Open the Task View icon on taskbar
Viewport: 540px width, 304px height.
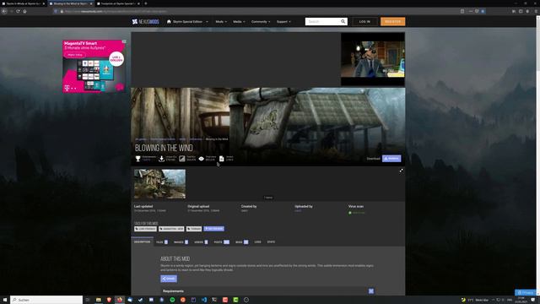(88, 300)
